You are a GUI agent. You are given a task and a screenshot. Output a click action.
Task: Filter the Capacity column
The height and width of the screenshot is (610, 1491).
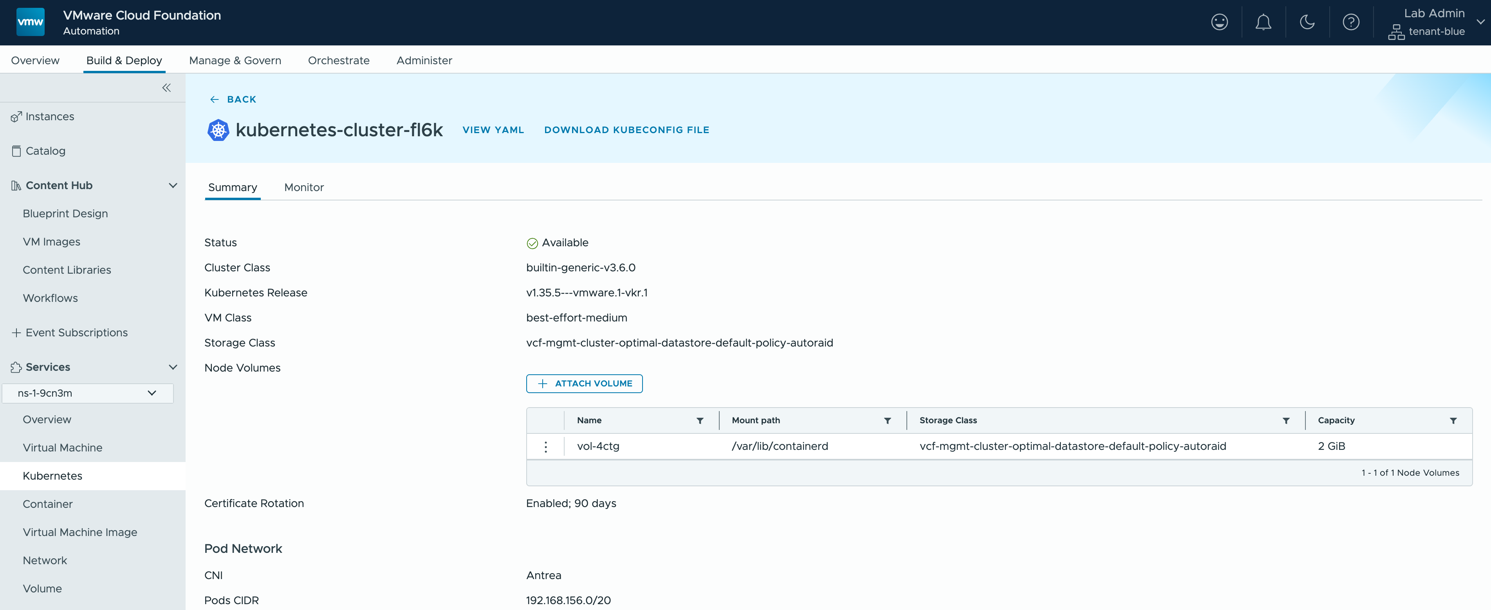point(1453,421)
